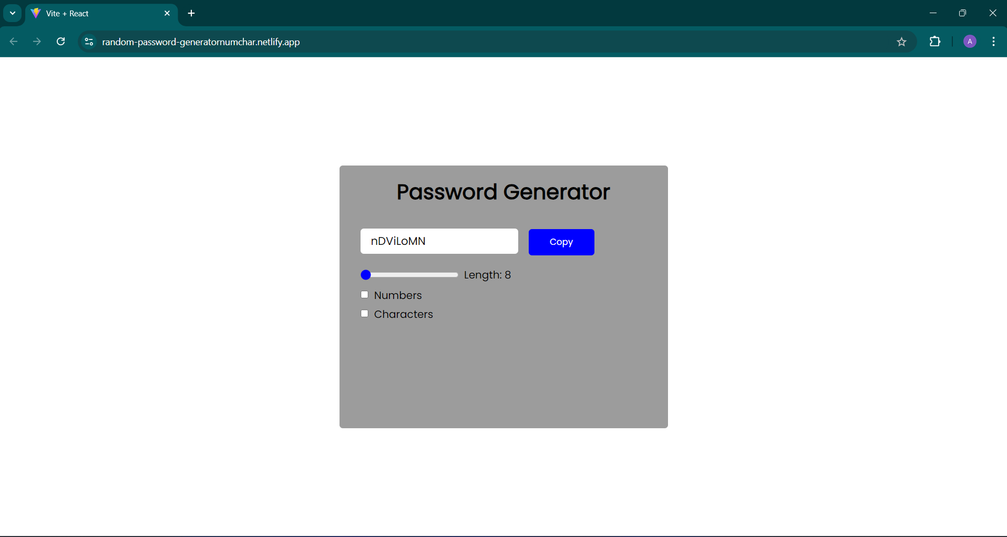Click the Password Generator heading
This screenshot has width=1007, height=537.
pyautogui.click(x=503, y=192)
